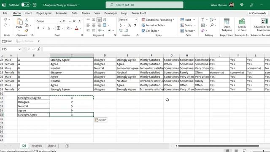Click the Copy icon in Clipboard group
The image size is (270, 152).
27,25
